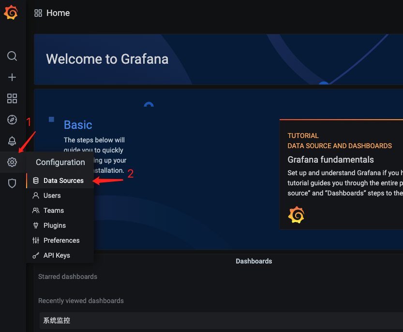
Task: Click the Configuration gear icon
Action: 12,162
